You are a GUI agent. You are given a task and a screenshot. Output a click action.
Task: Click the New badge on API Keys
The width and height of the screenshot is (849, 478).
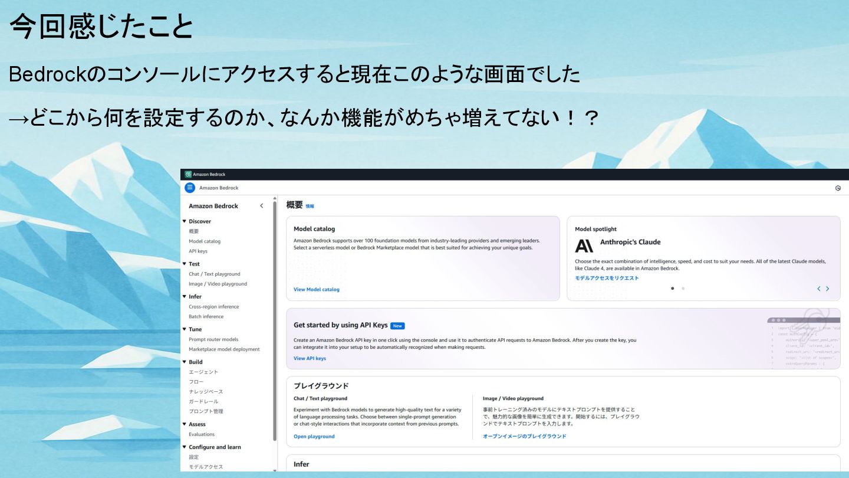397,326
